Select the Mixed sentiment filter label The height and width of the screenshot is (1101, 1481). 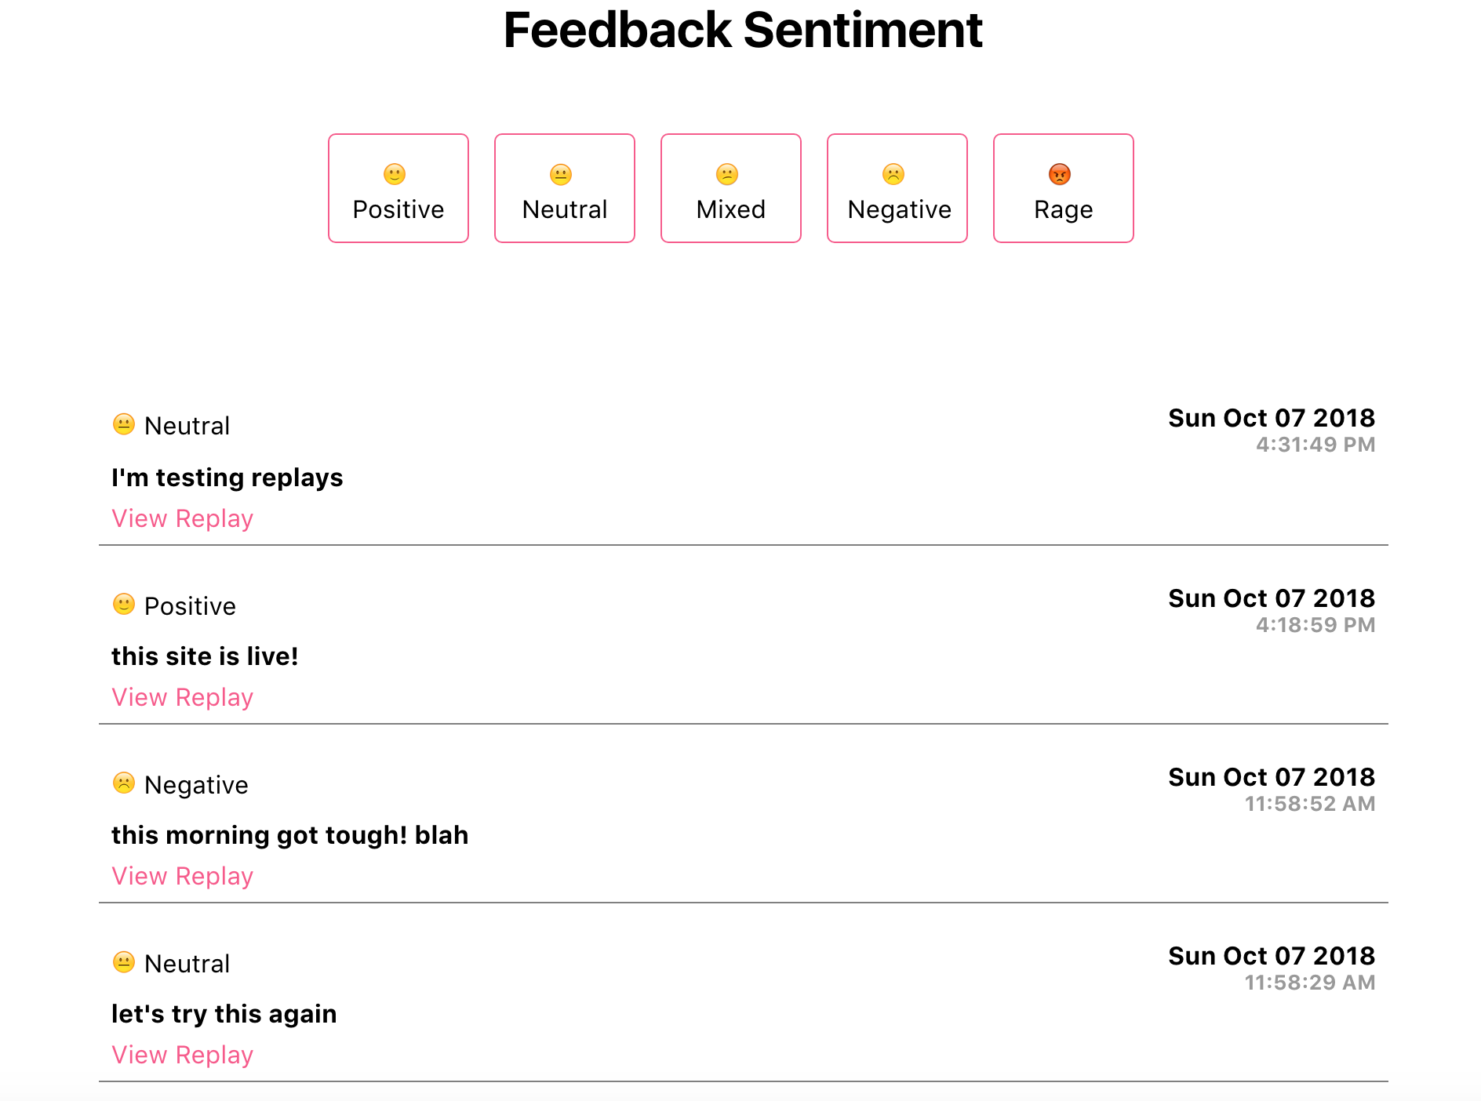click(731, 209)
